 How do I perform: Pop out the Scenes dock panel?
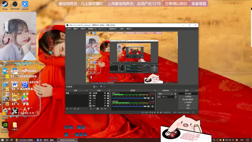click(x=87, y=91)
